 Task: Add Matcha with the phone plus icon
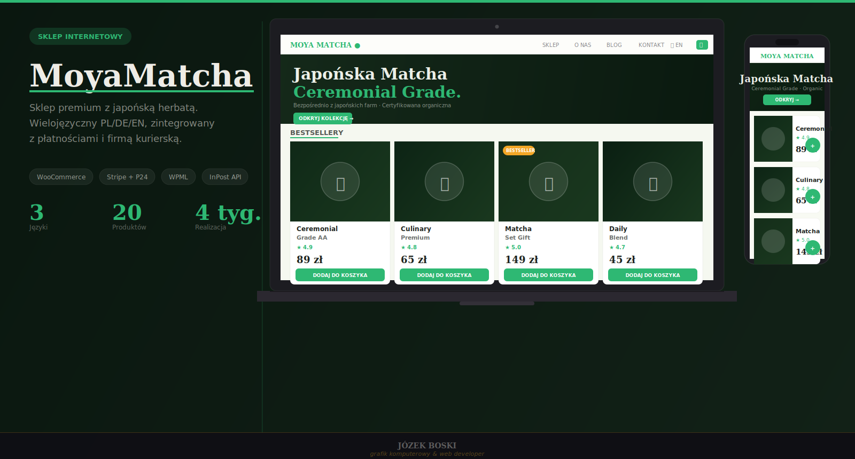click(812, 248)
